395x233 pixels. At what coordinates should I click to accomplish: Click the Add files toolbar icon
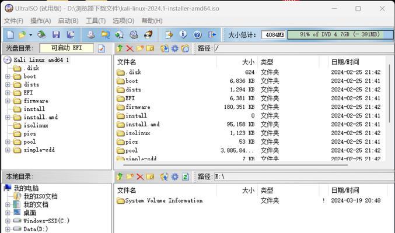tap(169, 34)
